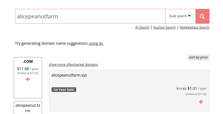Open the bulk search dropdown
The width and height of the screenshot is (223, 114).
[180, 16]
